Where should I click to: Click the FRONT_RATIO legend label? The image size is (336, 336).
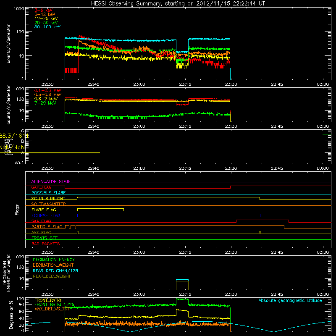(48, 300)
